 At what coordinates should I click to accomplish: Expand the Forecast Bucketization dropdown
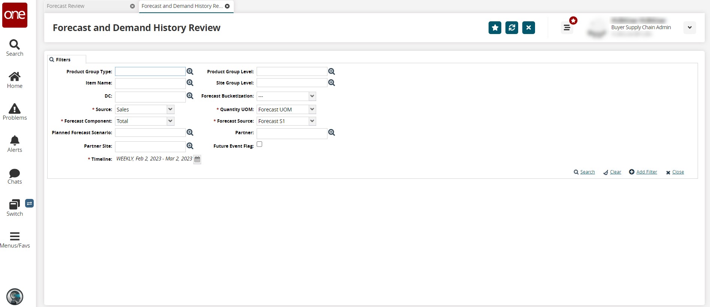(312, 96)
